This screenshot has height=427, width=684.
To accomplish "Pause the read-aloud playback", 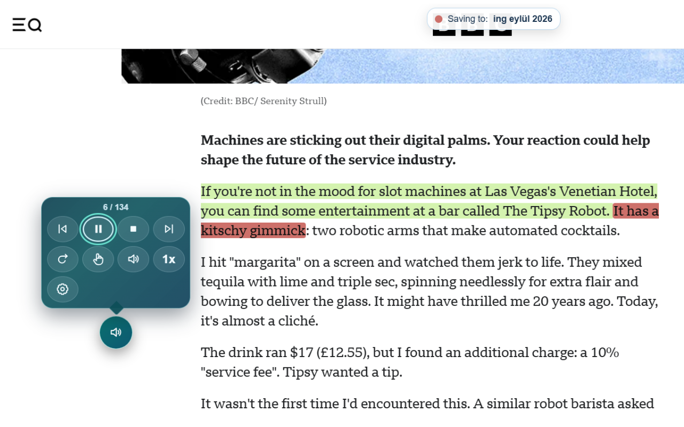I will (x=98, y=229).
